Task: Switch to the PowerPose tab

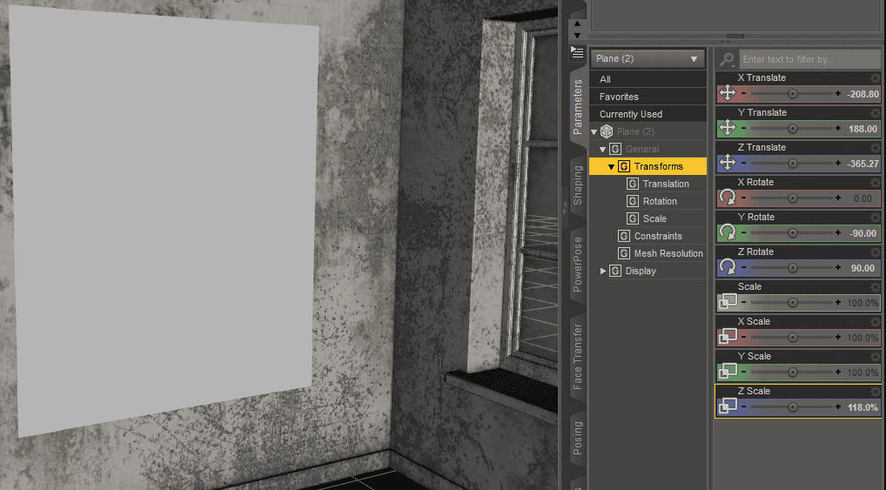Action: click(578, 264)
